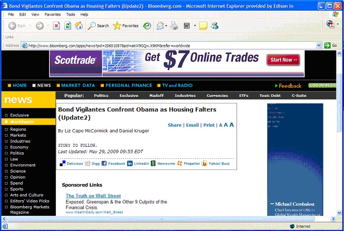Click the Print article link
This screenshot has height=231, width=344.
209,125
